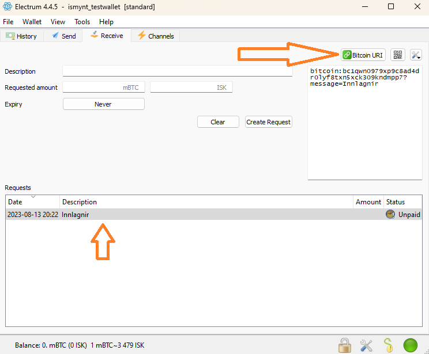
Task: Click the ISK fiat amount field
Action: [x=191, y=87]
